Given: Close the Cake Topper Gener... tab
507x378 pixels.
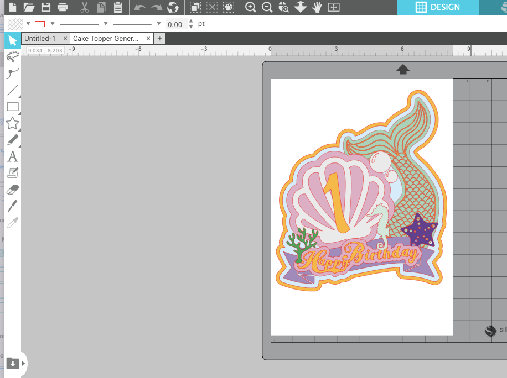Looking at the screenshot, I should [x=148, y=39].
